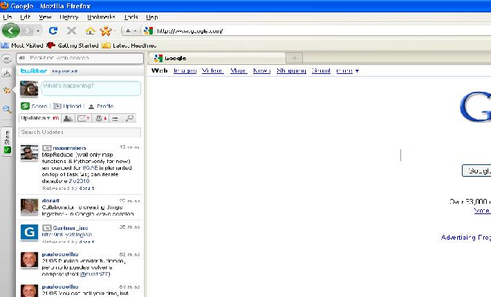This screenshot has width=491, height=297.
Task: Expand the Updates dropdown tab
Action: point(39,118)
